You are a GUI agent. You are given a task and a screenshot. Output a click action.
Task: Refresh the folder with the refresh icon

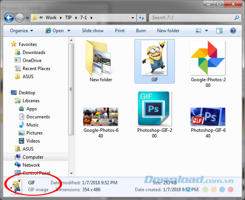point(141,18)
